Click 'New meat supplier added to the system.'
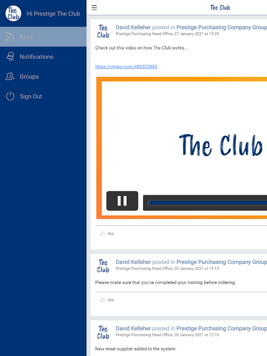267x356 pixels. pyautogui.click(x=136, y=349)
